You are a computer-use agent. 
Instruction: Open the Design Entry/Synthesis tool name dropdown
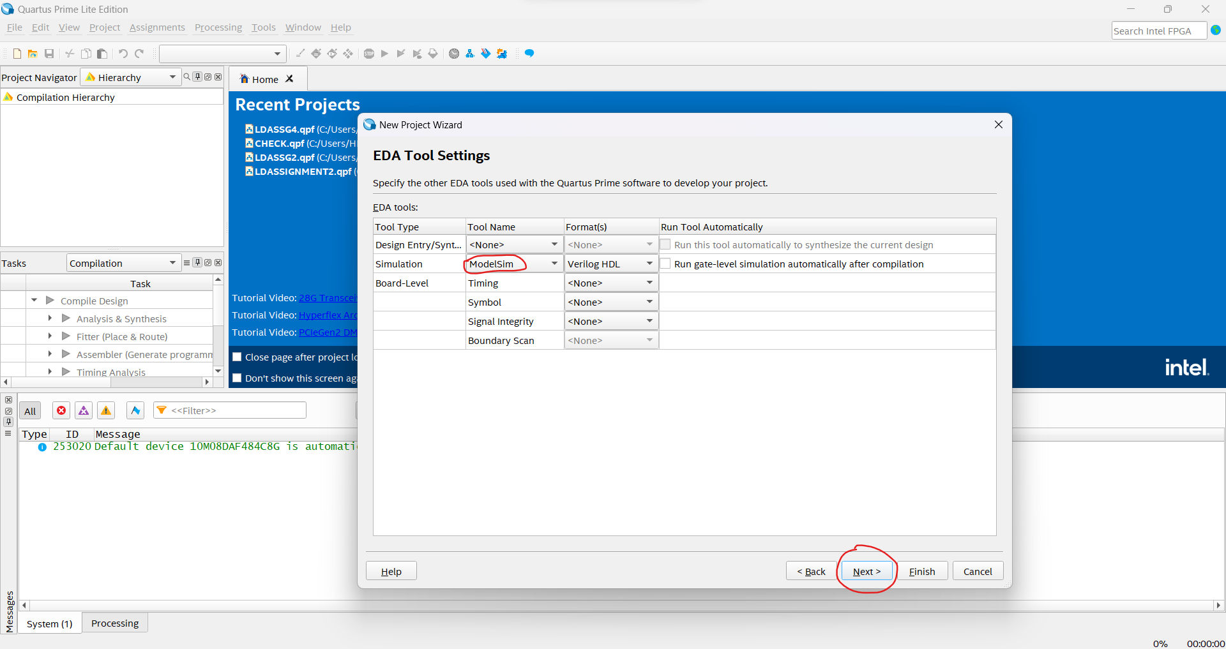pos(515,244)
